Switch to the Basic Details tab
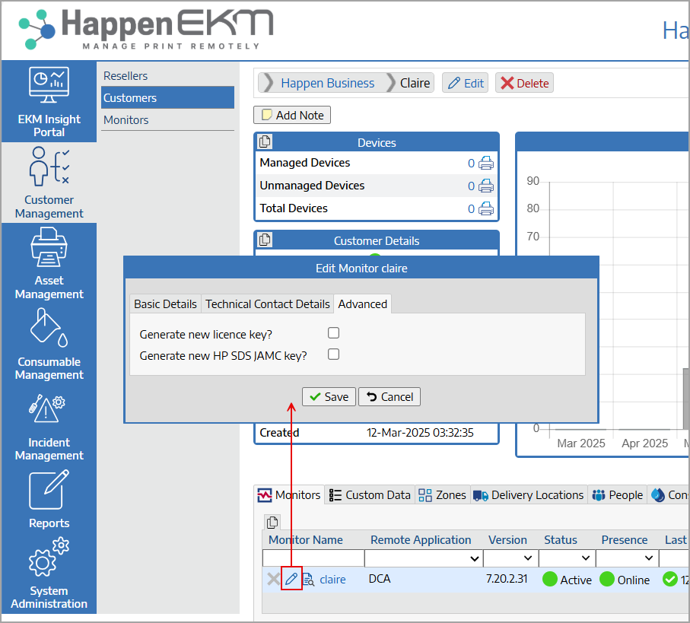 [165, 304]
